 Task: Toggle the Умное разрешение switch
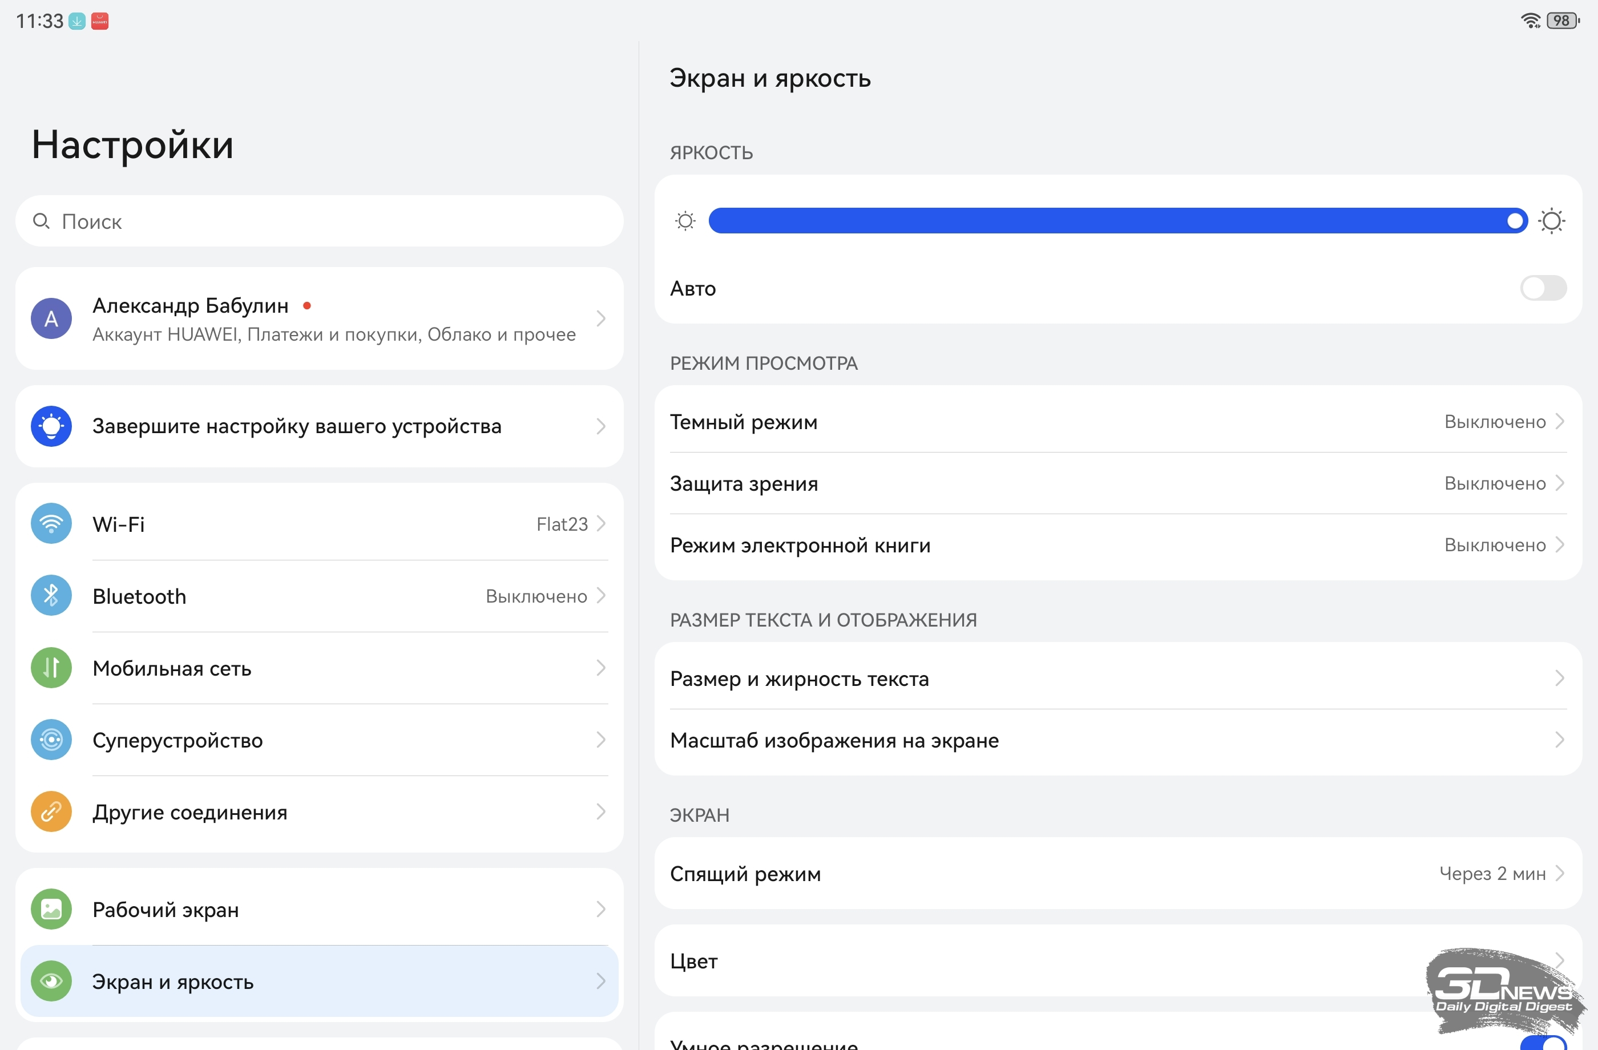(x=1543, y=1043)
